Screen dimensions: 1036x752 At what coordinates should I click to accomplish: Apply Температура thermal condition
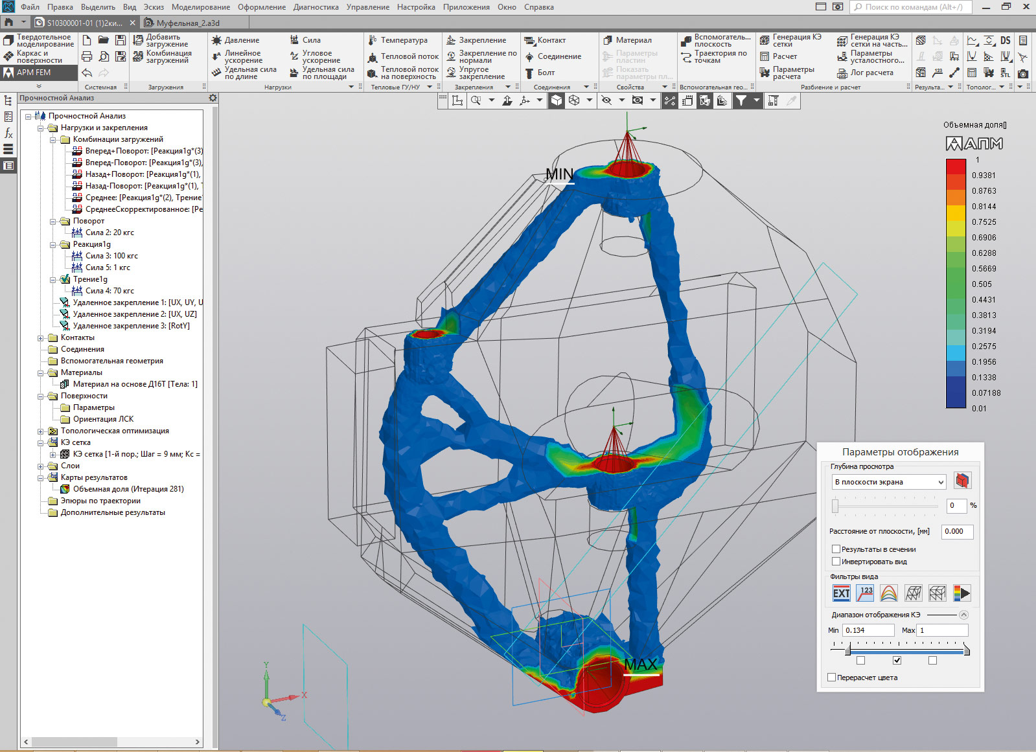[x=398, y=40]
